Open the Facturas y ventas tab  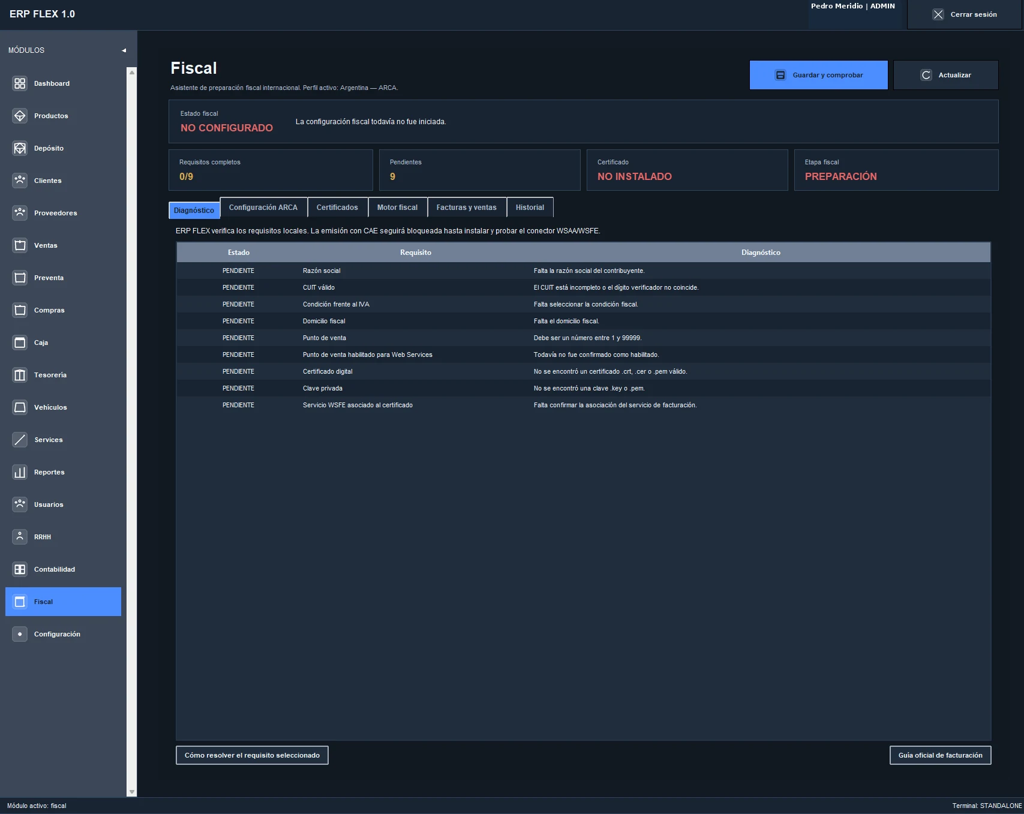pos(467,207)
